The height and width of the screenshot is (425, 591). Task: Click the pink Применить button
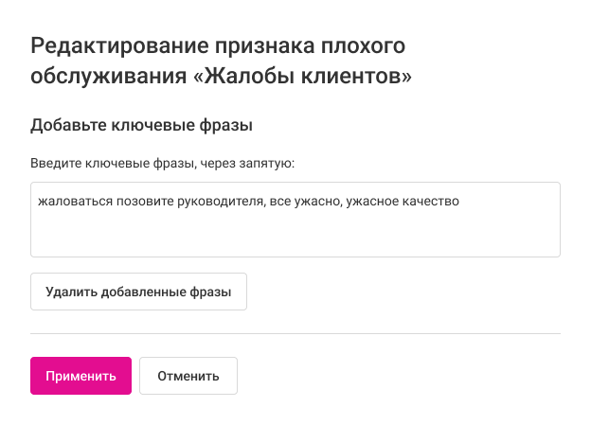81,376
